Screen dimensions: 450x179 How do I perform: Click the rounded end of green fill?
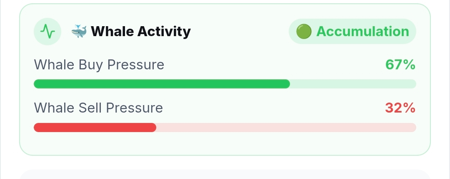pos(286,84)
